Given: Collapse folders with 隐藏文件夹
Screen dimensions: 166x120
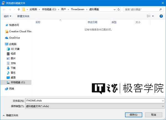Looking at the screenshot, I should click(11, 115).
